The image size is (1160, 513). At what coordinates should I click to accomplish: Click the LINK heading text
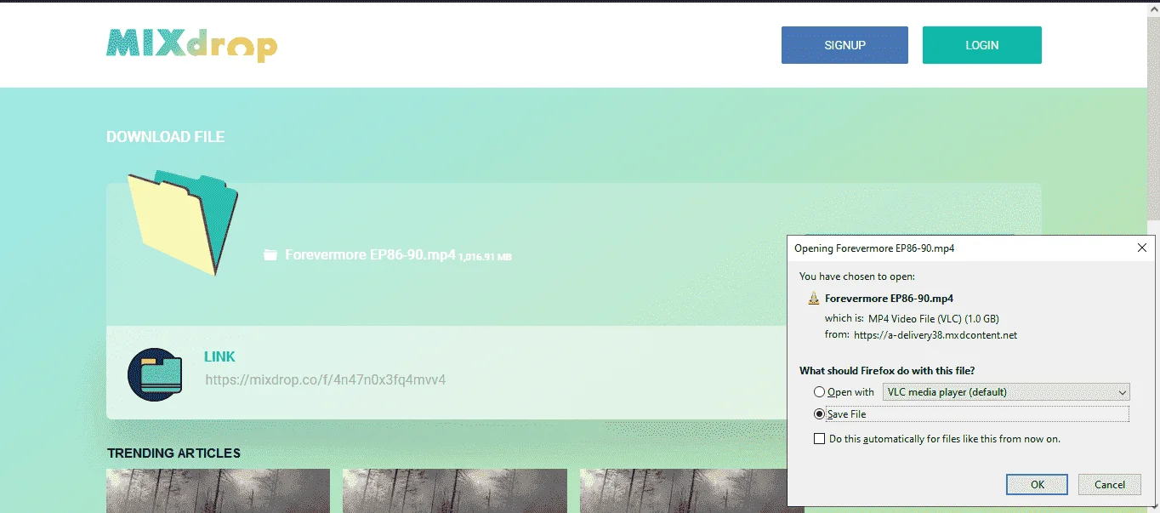[x=219, y=356]
